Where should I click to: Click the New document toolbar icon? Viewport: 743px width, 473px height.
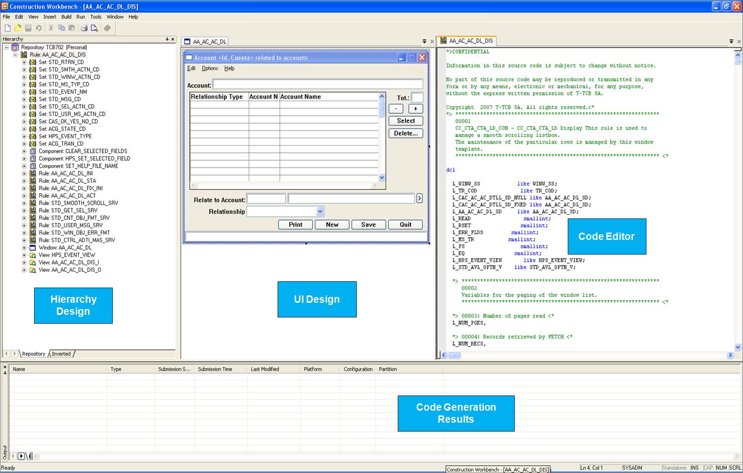(x=7, y=28)
